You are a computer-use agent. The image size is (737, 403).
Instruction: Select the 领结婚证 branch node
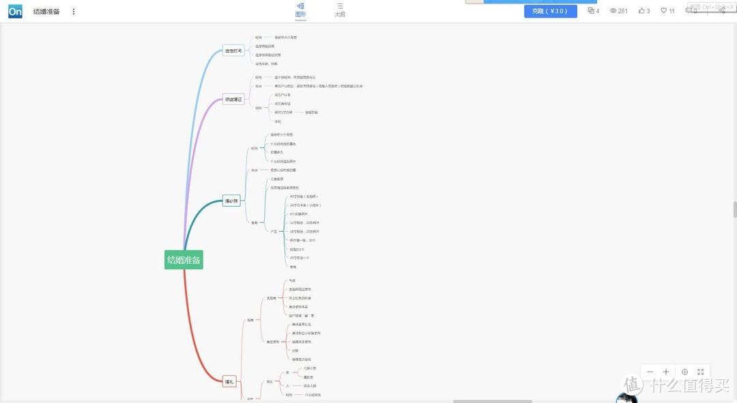coord(233,99)
